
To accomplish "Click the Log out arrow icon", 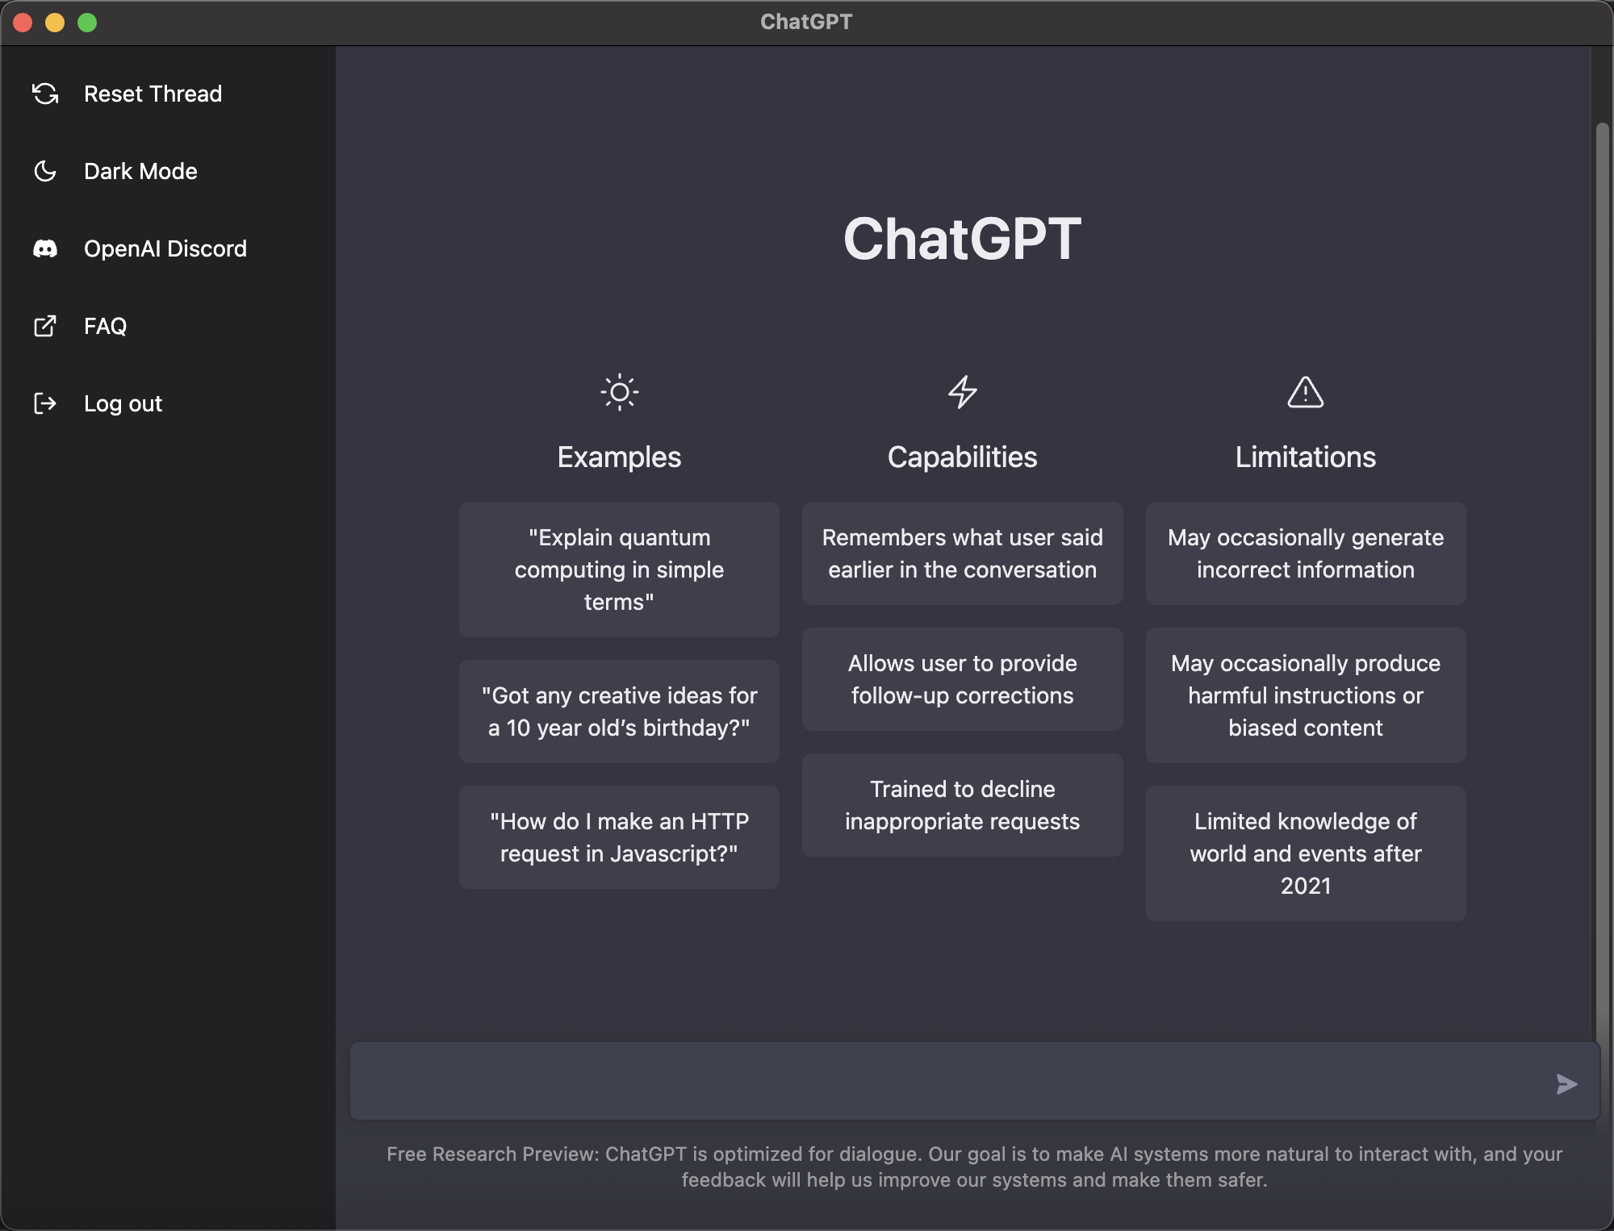I will tap(45, 403).
